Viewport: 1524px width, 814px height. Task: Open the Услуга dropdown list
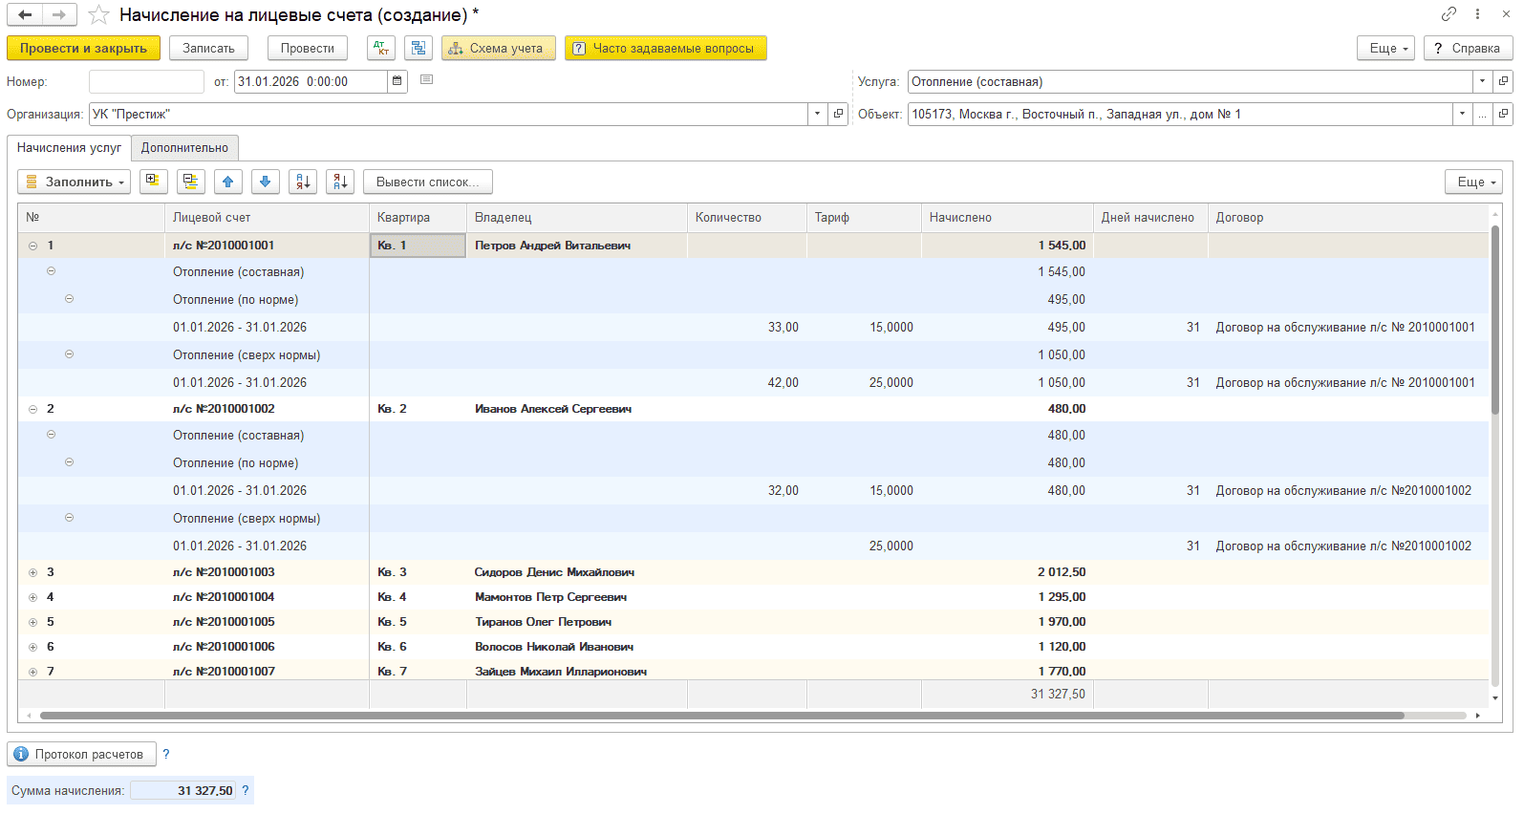(x=1482, y=81)
